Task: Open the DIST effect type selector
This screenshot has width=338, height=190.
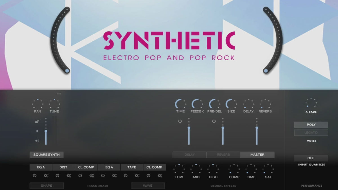Action: 63,167
